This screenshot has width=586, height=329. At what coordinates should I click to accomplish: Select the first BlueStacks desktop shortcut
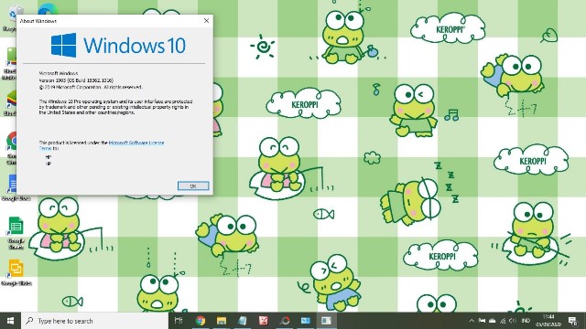coord(10,63)
